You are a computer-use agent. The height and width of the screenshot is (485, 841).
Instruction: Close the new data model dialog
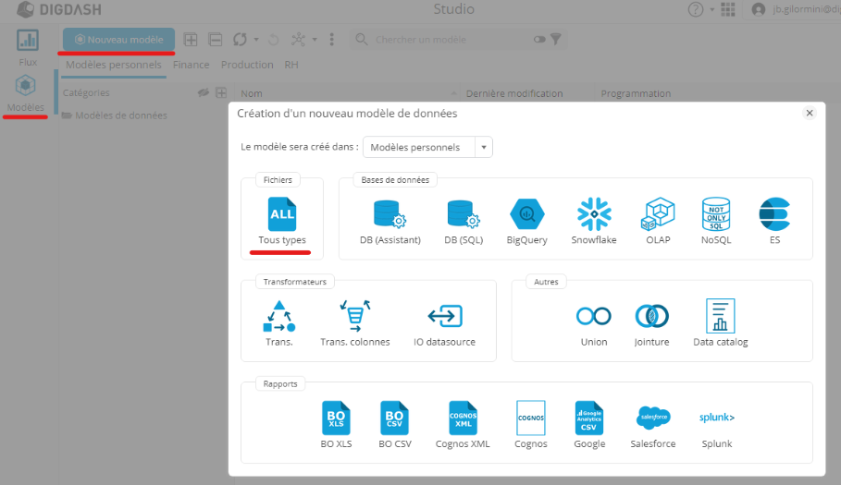(x=809, y=113)
